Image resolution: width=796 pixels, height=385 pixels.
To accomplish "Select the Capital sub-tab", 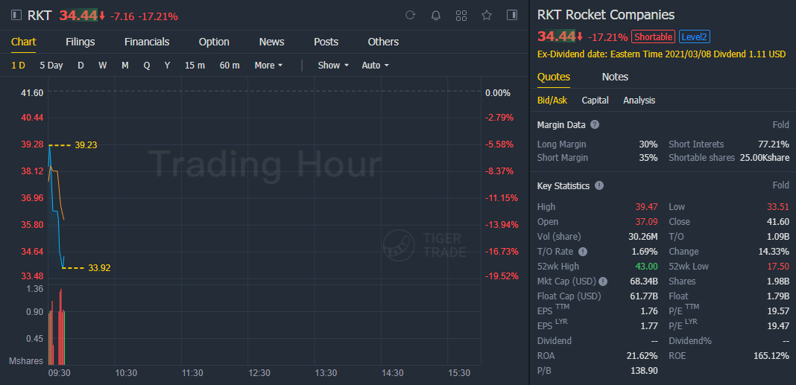I will [x=595, y=101].
